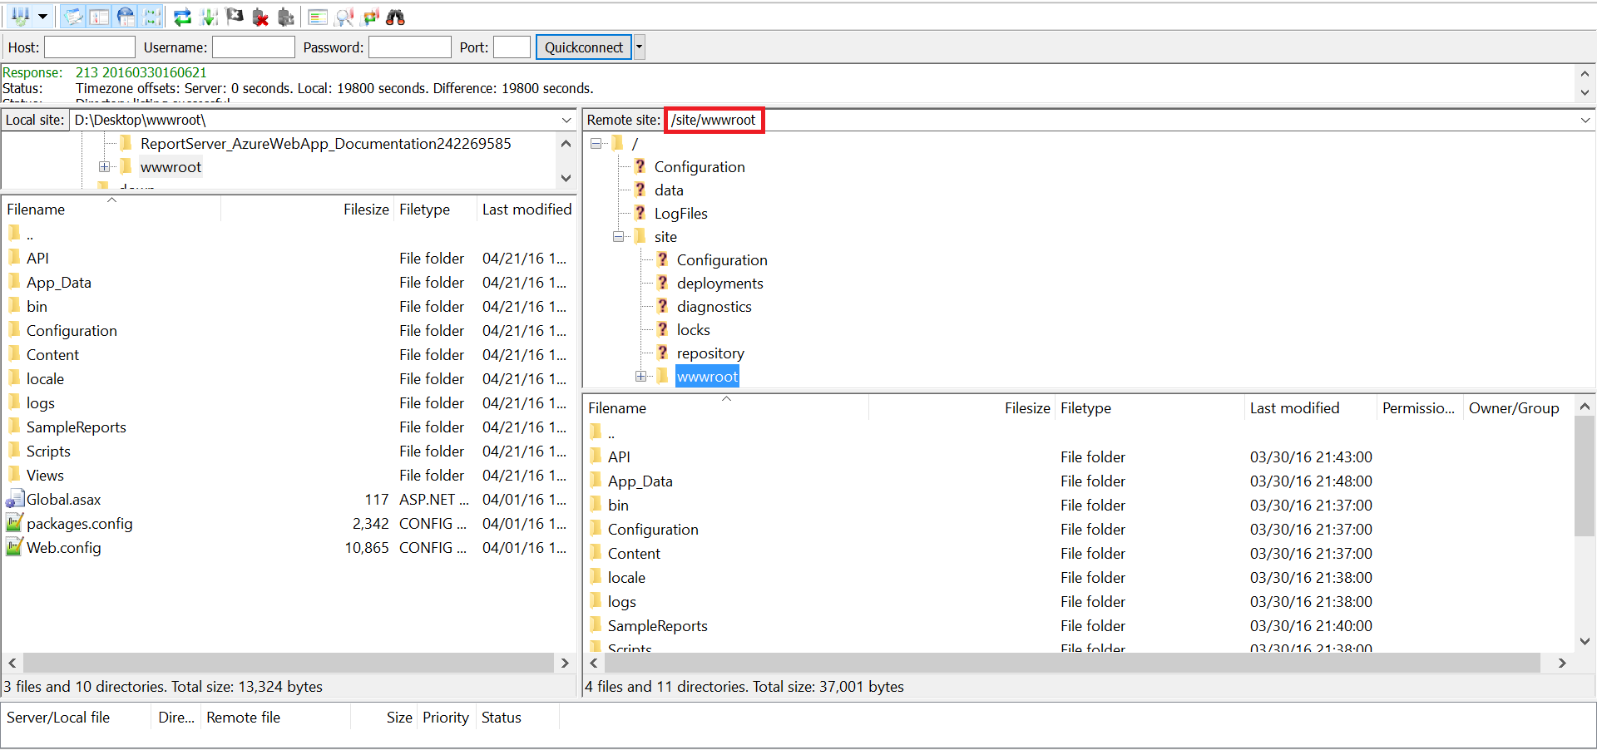Click the packages.config file icon
Viewport: 1597px width, 750px height.
click(x=15, y=523)
